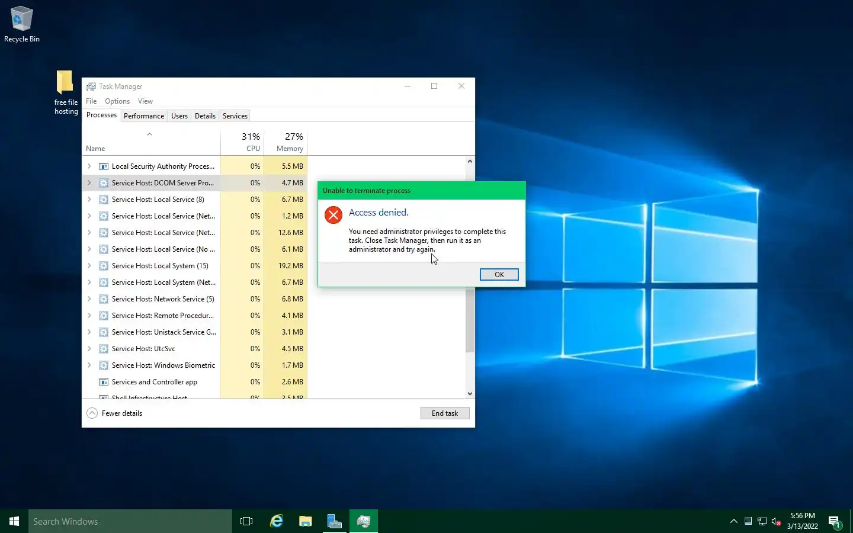
Task: Open the File menu in Task Manager
Action: click(91, 101)
